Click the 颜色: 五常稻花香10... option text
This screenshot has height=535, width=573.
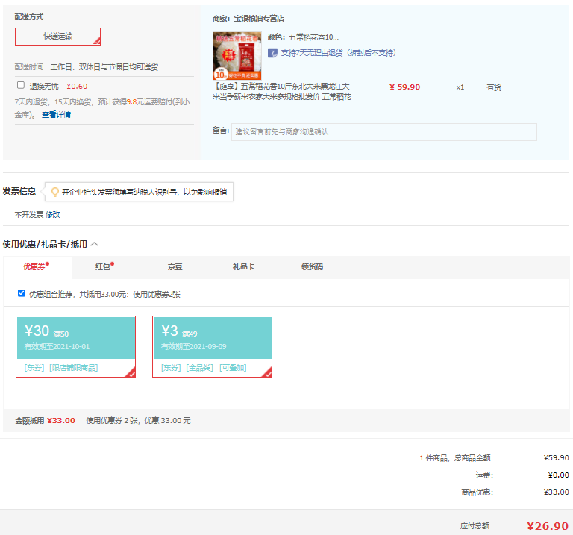tap(303, 37)
